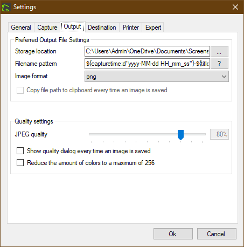Confirm settings with the Ok button
This screenshot has height=247, width=244.
coord(173,234)
